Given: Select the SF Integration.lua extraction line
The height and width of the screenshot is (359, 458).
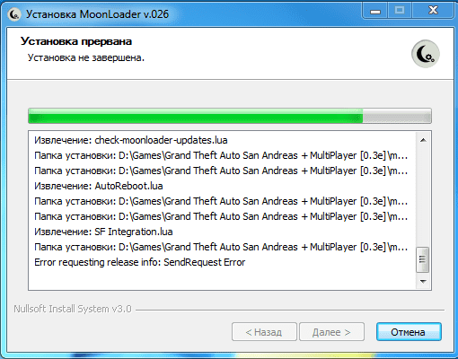Looking at the screenshot, I should click(x=103, y=232).
